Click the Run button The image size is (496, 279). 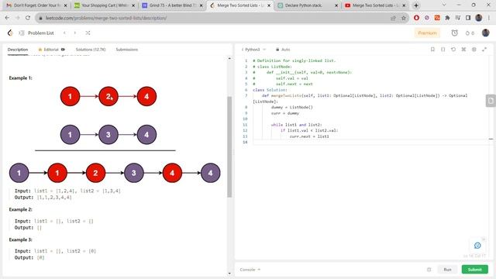coord(447,270)
